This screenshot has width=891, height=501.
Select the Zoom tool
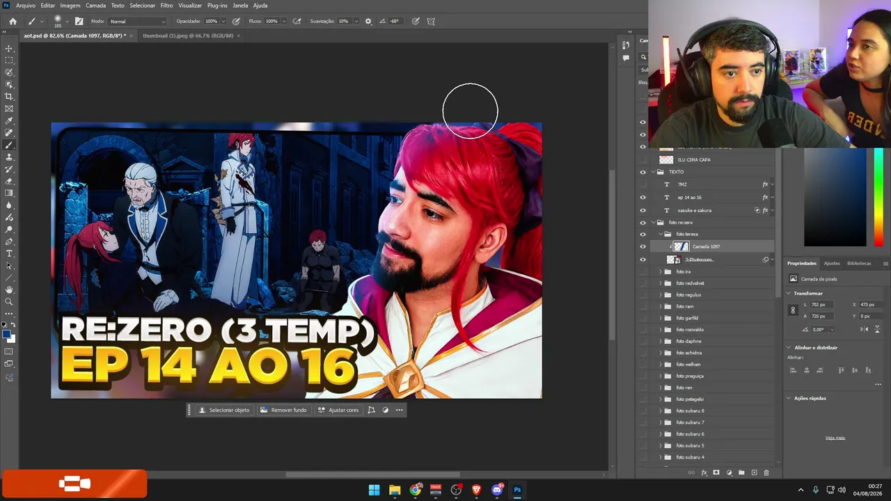click(x=9, y=302)
